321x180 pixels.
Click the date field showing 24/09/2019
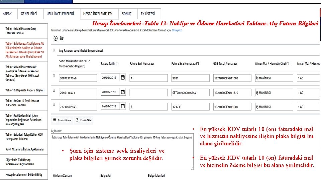tap(110, 106)
